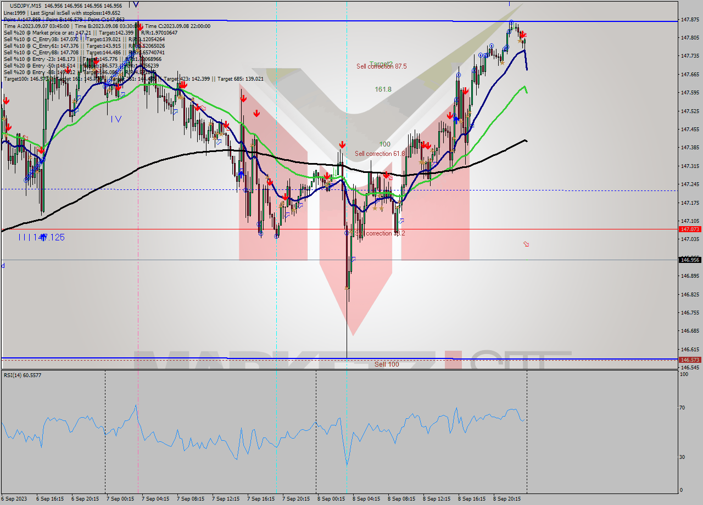The image size is (703, 505).
Task: Click the red 147.073 price tag
Action: [690, 229]
